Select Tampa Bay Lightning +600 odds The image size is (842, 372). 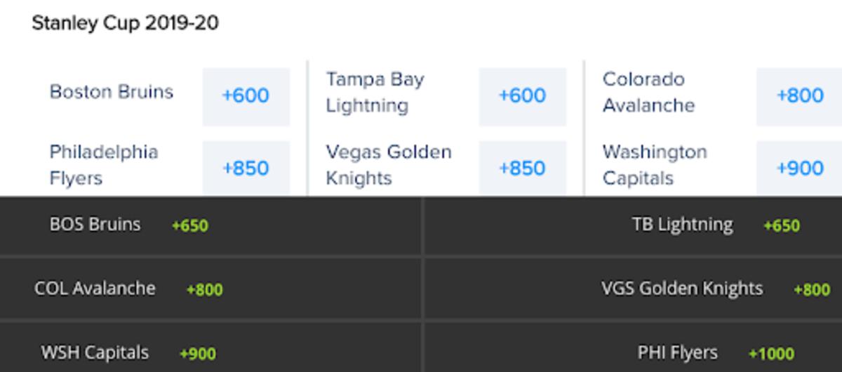[x=522, y=96]
